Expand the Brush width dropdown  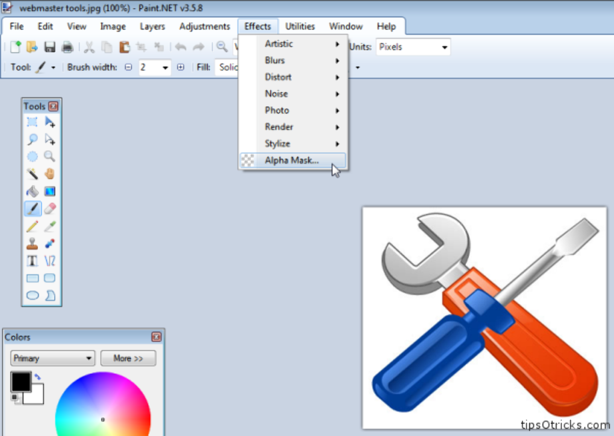coord(164,67)
